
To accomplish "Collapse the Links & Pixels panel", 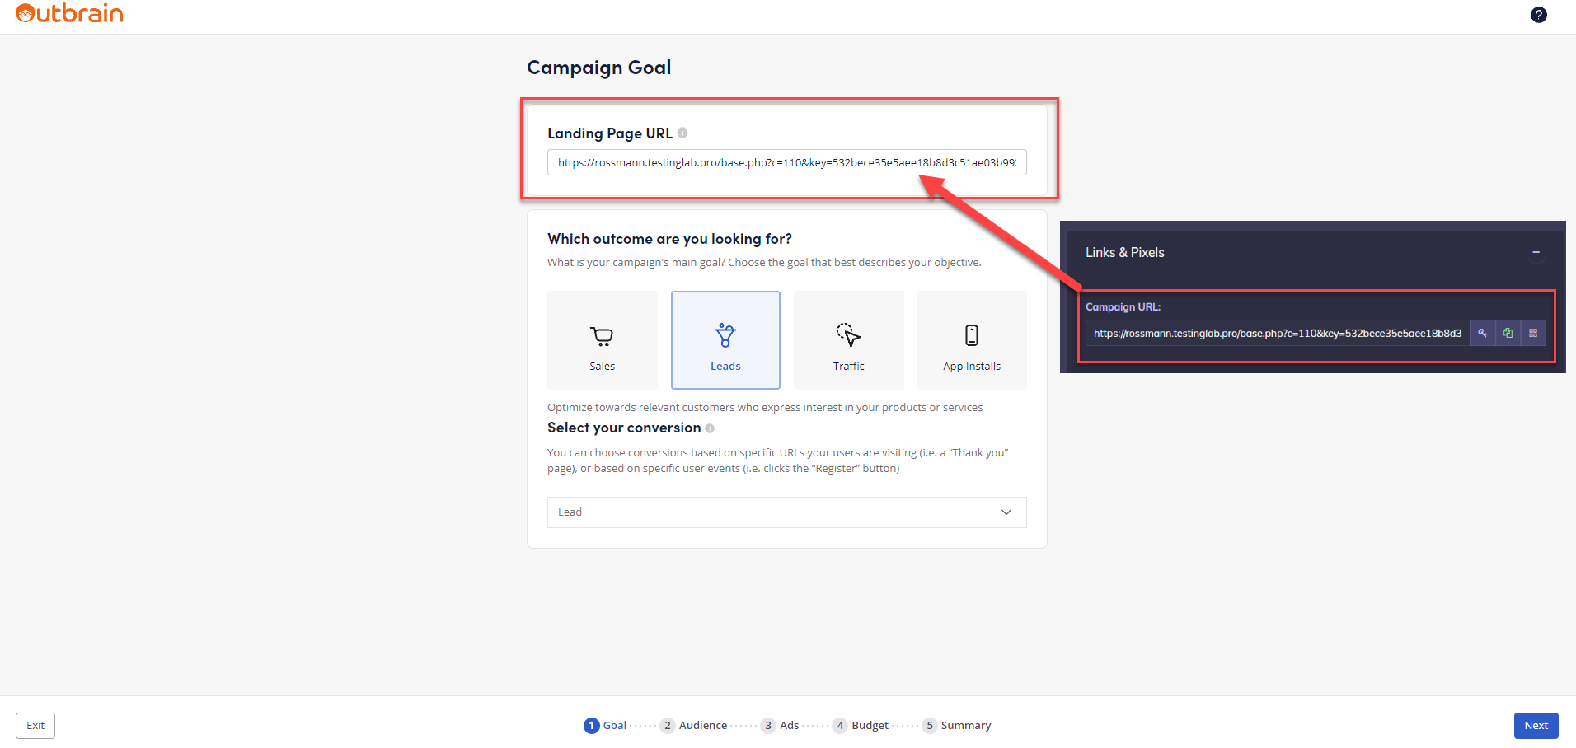I will 1536,252.
